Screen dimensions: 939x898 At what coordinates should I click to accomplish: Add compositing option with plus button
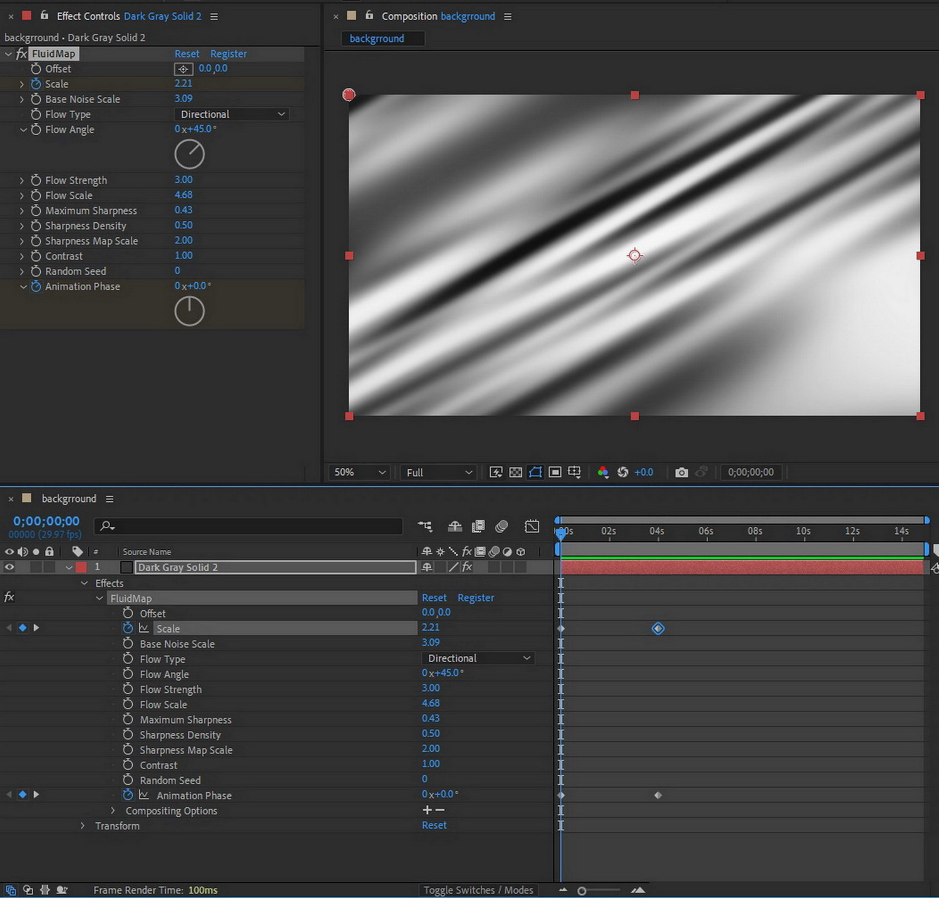(x=427, y=810)
